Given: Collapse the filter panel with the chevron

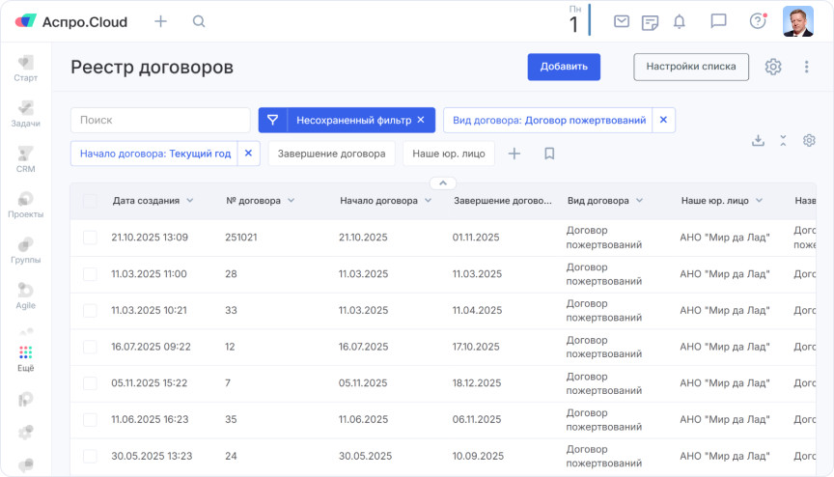Looking at the screenshot, I should click(x=442, y=182).
